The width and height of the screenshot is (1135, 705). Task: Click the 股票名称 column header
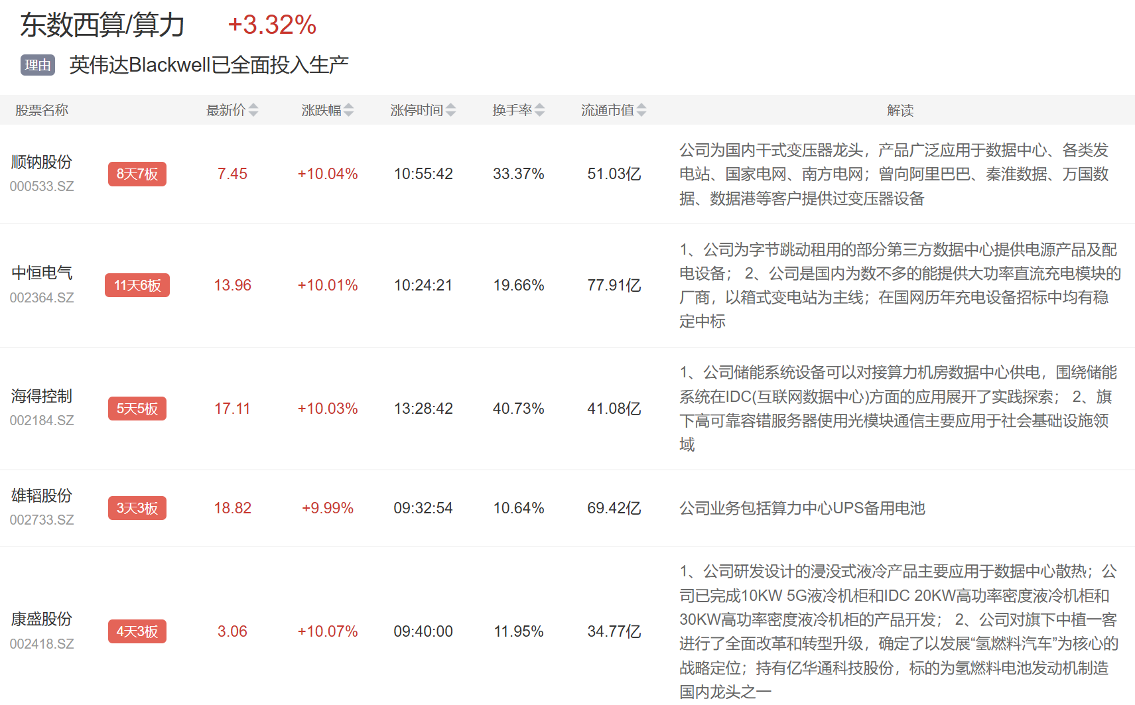(42, 110)
